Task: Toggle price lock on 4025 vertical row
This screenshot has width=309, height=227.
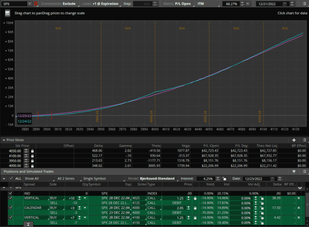Action: pos(195,198)
